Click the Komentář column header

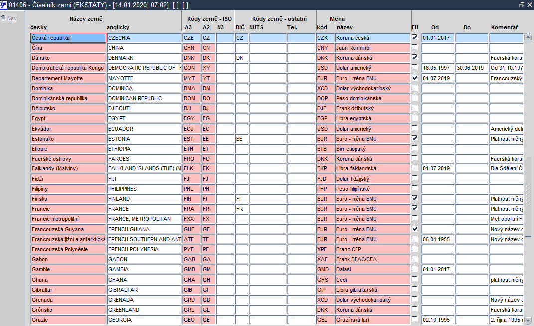[505, 27]
